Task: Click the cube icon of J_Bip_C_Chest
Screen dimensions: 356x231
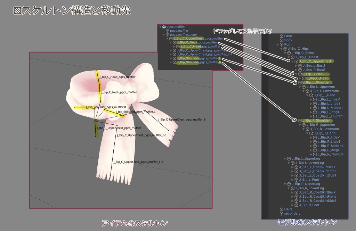Action: coord(293,57)
